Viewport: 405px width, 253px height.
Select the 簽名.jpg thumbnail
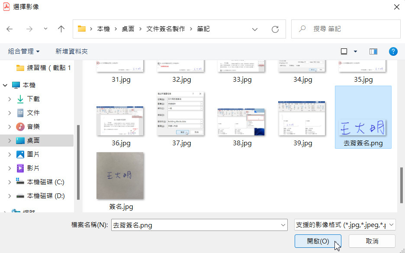(x=120, y=176)
